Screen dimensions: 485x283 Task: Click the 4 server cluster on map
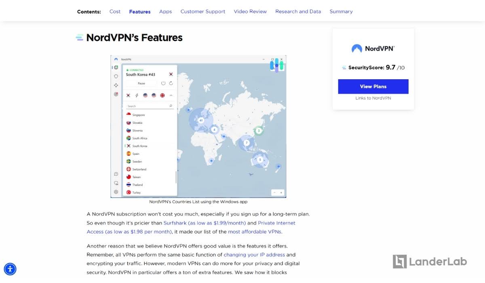215,130
